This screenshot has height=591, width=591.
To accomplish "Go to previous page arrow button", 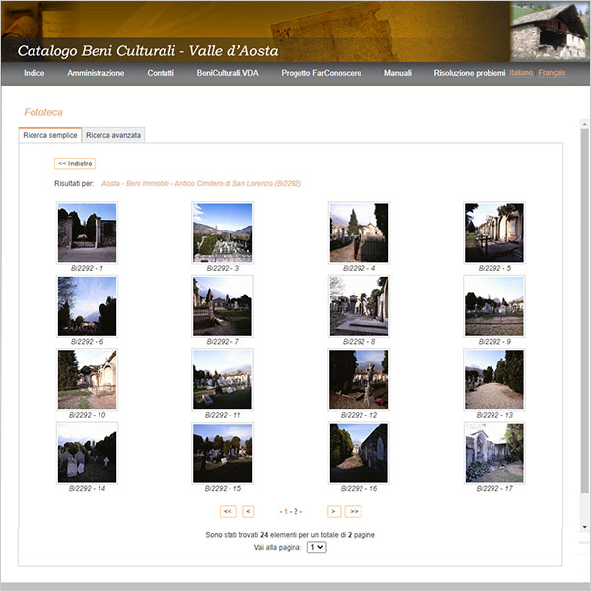I will (x=248, y=511).
